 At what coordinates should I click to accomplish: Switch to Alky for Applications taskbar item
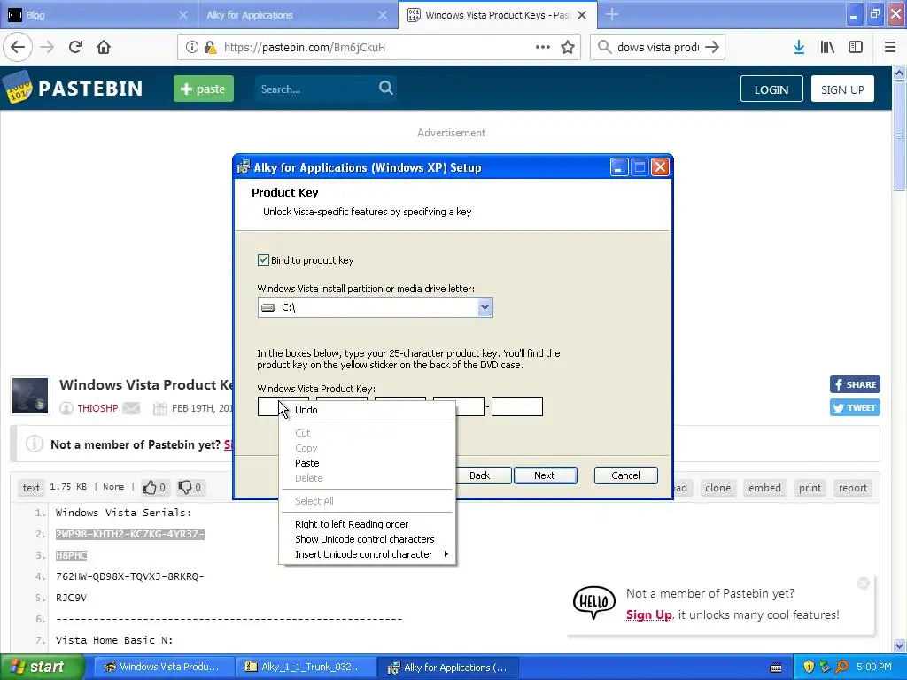[449, 667]
